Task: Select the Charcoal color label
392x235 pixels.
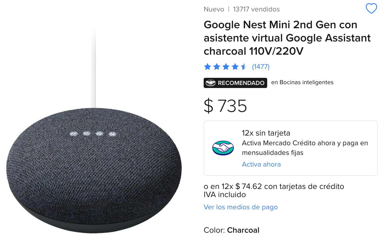Action: [243, 230]
